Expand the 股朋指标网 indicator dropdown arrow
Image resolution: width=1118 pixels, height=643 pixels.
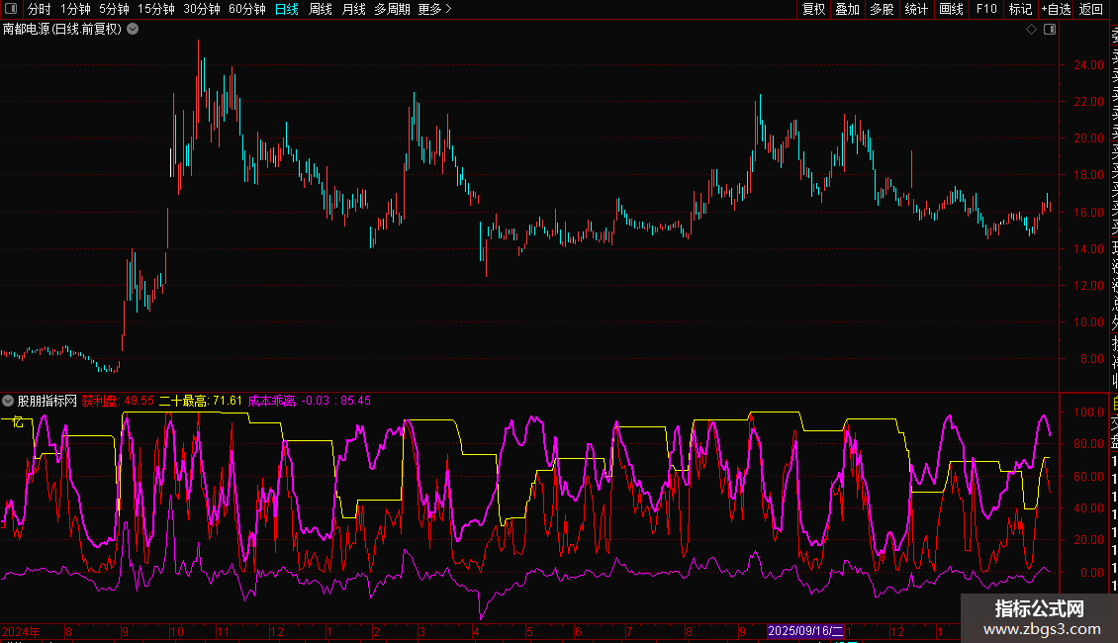8,401
